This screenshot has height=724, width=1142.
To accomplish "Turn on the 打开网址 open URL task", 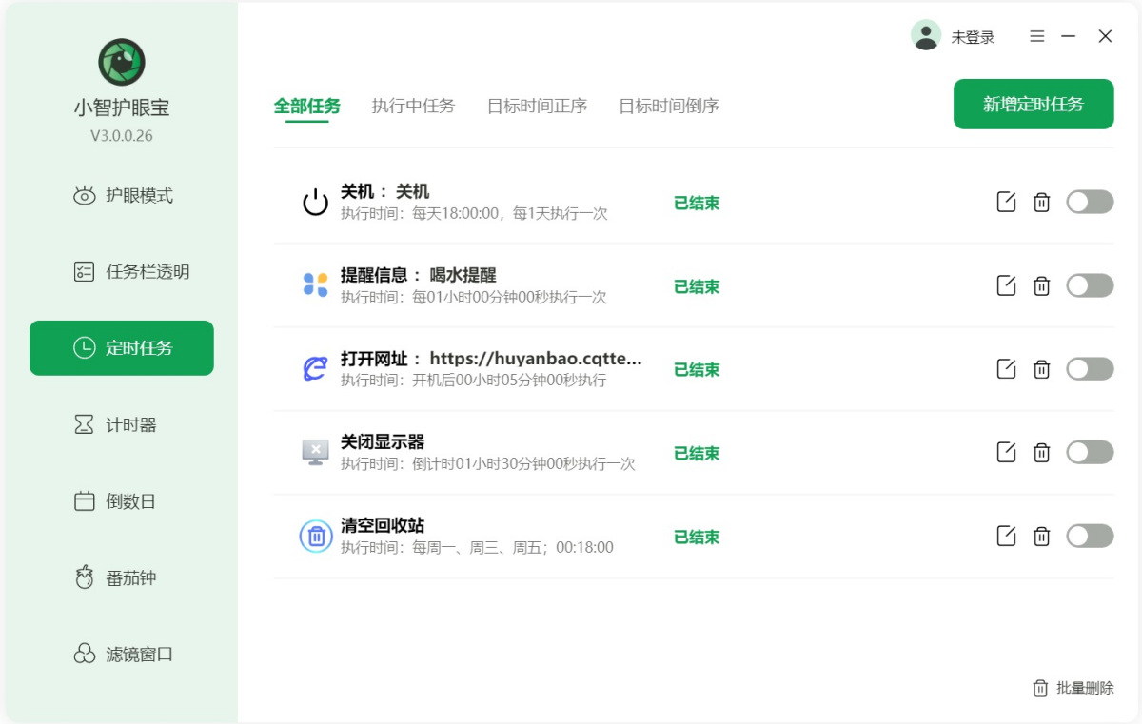I will (1089, 369).
